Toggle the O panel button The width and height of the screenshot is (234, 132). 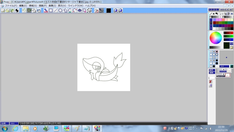tap(215, 9)
